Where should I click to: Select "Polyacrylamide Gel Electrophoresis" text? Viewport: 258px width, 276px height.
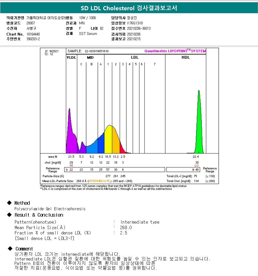pos(50,209)
